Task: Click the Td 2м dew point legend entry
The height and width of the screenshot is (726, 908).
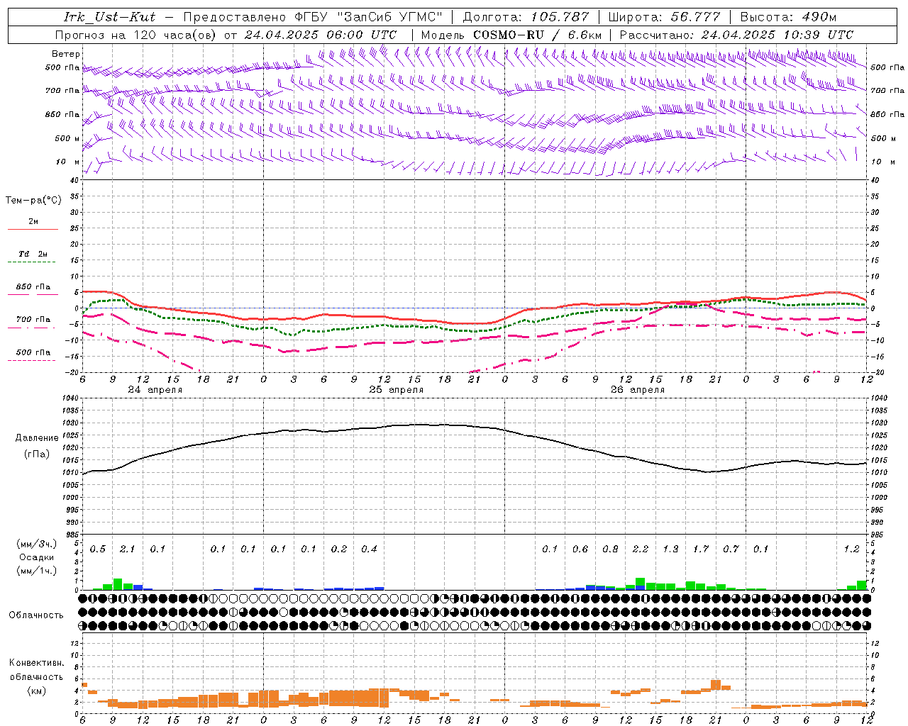Action: pyautogui.click(x=33, y=254)
